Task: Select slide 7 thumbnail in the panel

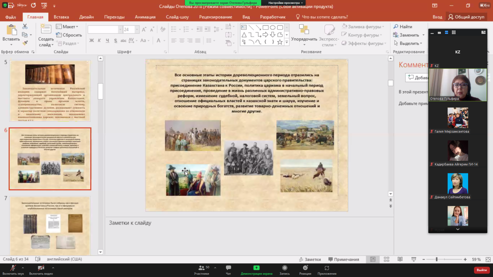Action: (x=50, y=225)
